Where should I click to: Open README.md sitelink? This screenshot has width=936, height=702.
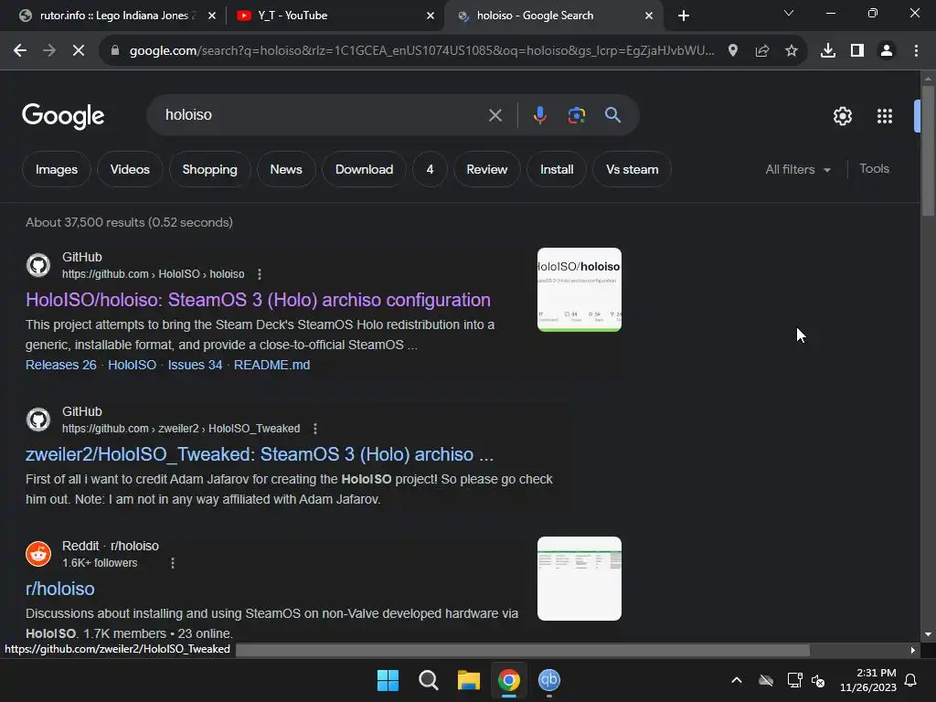coord(271,365)
